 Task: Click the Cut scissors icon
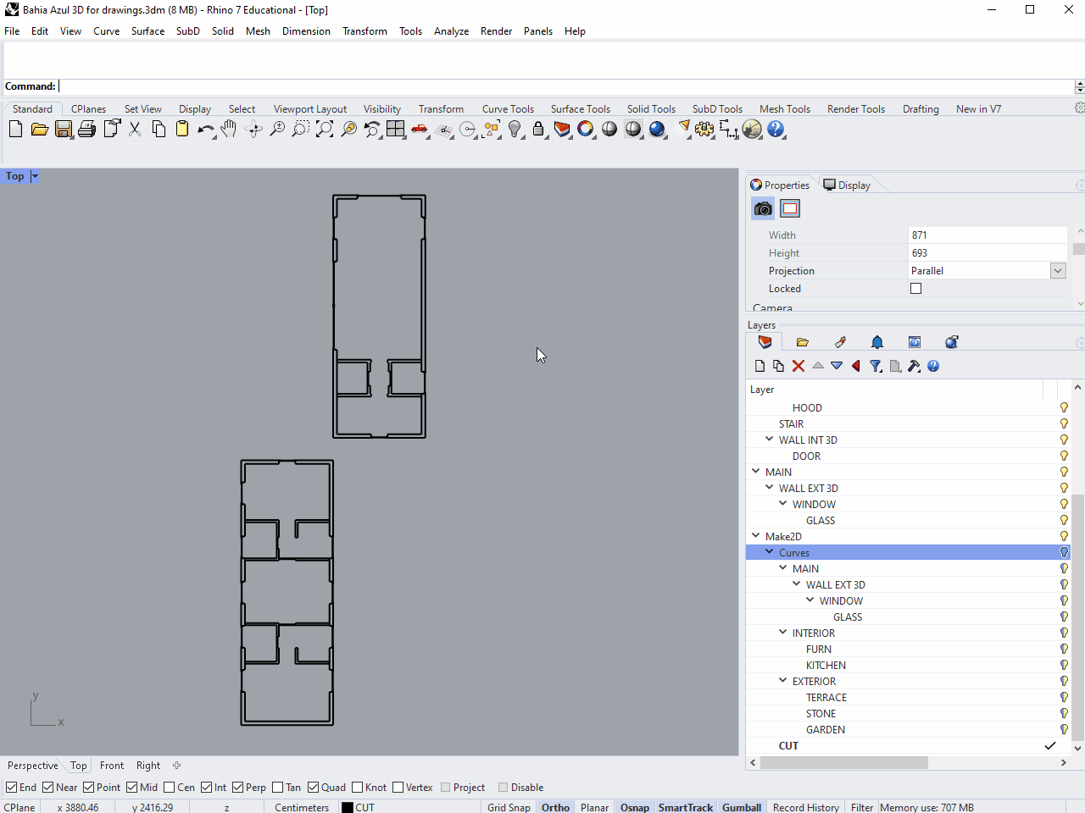coord(134,129)
